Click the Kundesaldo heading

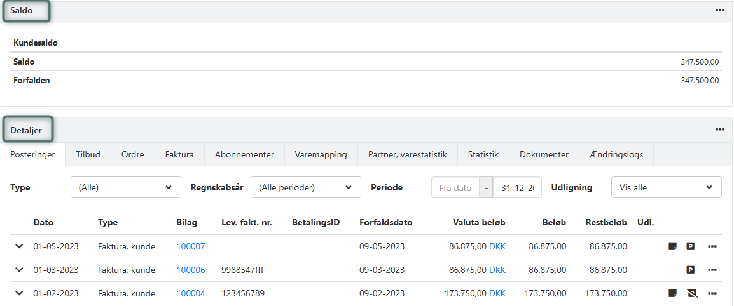(x=36, y=43)
